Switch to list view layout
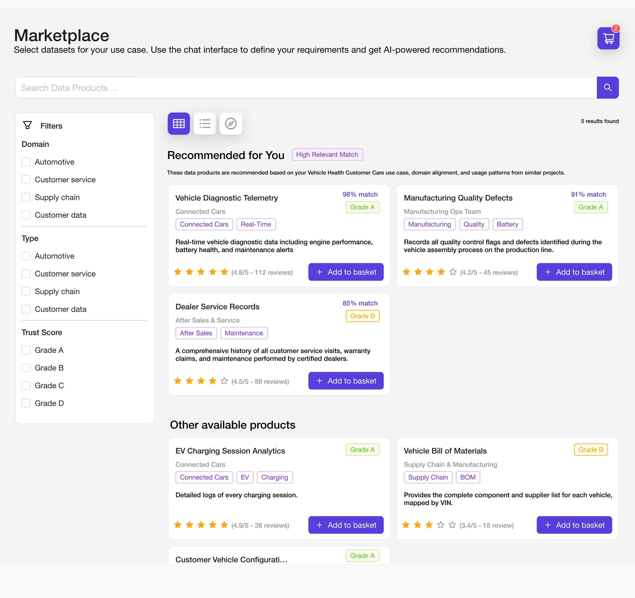This screenshot has width=635, height=598. (x=205, y=124)
